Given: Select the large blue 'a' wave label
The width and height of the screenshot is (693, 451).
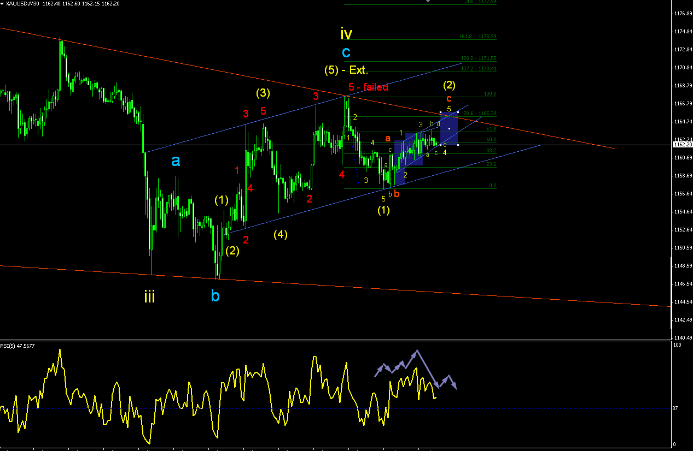Looking at the screenshot, I should [176, 161].
